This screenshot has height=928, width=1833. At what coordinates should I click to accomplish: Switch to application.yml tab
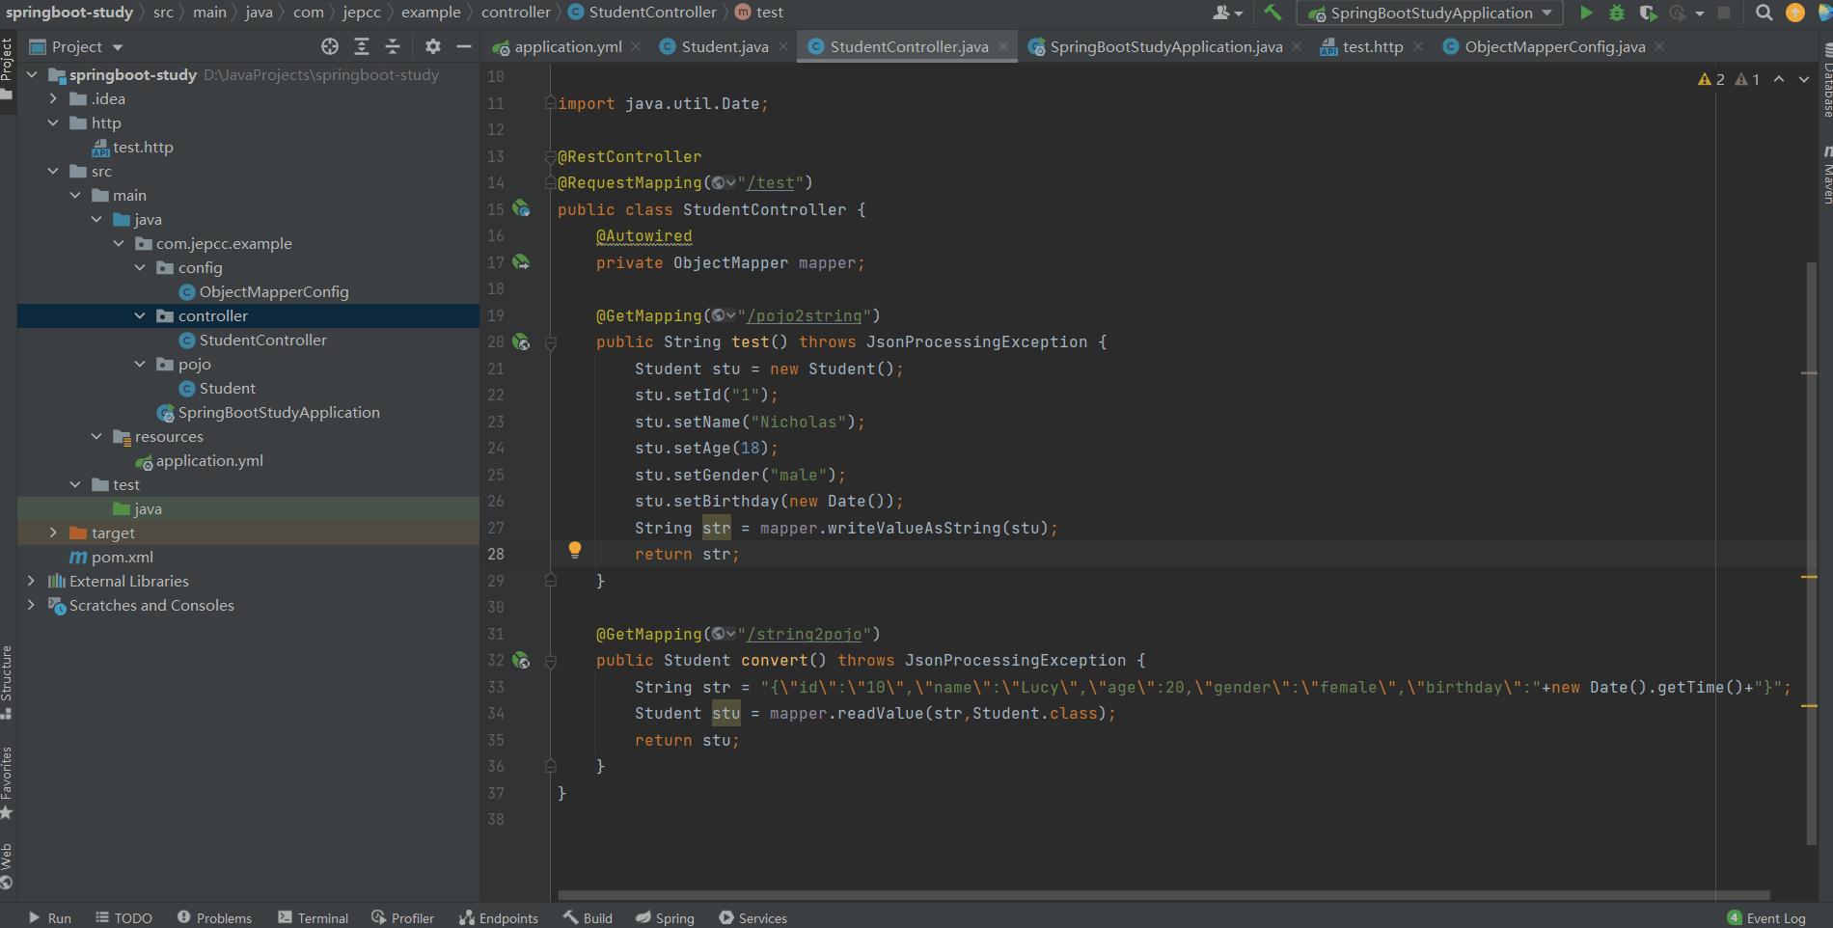tap(567, 46)
